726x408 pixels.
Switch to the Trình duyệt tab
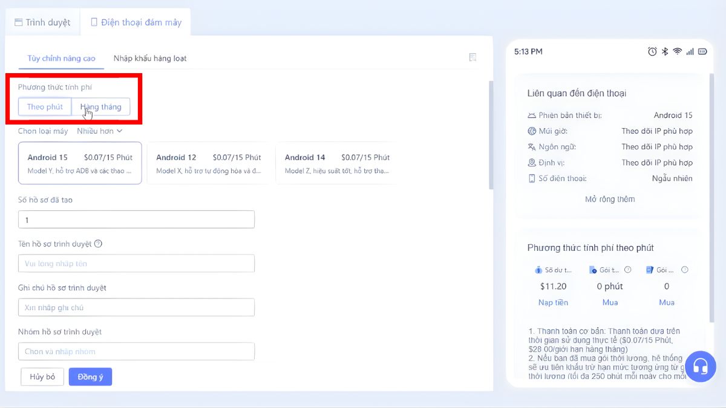[x=42, y=22]
